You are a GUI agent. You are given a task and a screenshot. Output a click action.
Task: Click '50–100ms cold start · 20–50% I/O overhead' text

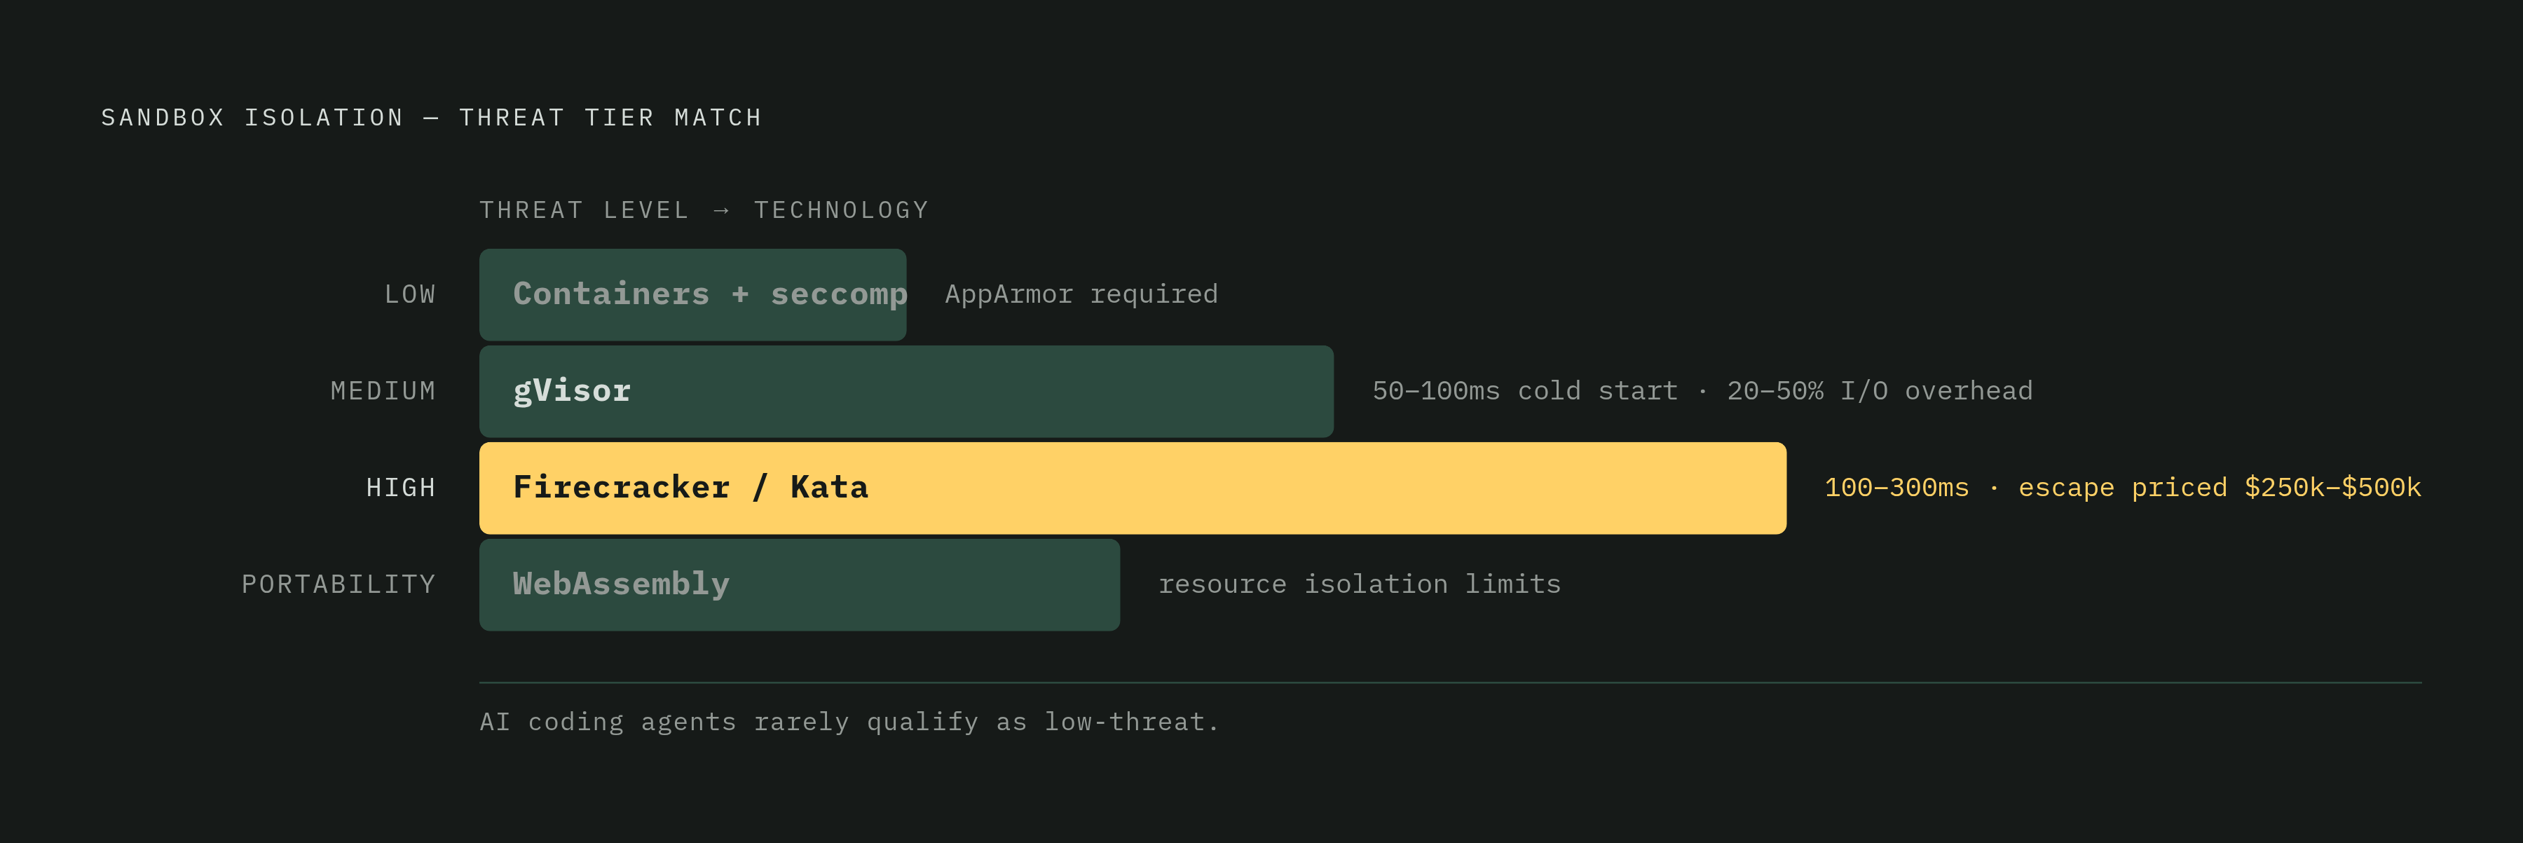(x=1702, y=392)
